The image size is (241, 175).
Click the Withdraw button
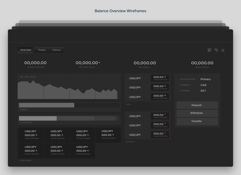tap(197, 113)
